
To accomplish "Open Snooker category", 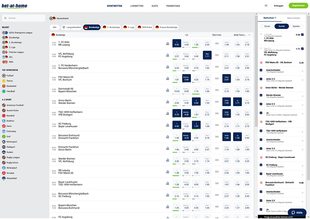I will [8, 173].
